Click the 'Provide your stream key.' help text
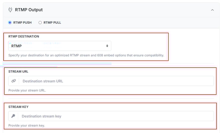The height and width of the screenshot is (133, 223). pos(27,126)
